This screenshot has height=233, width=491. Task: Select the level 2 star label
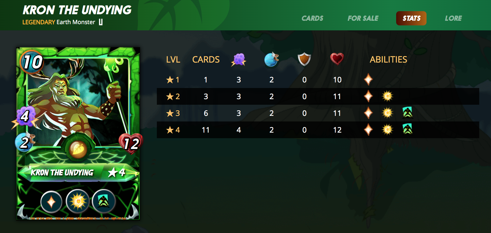tap(173, 96)
